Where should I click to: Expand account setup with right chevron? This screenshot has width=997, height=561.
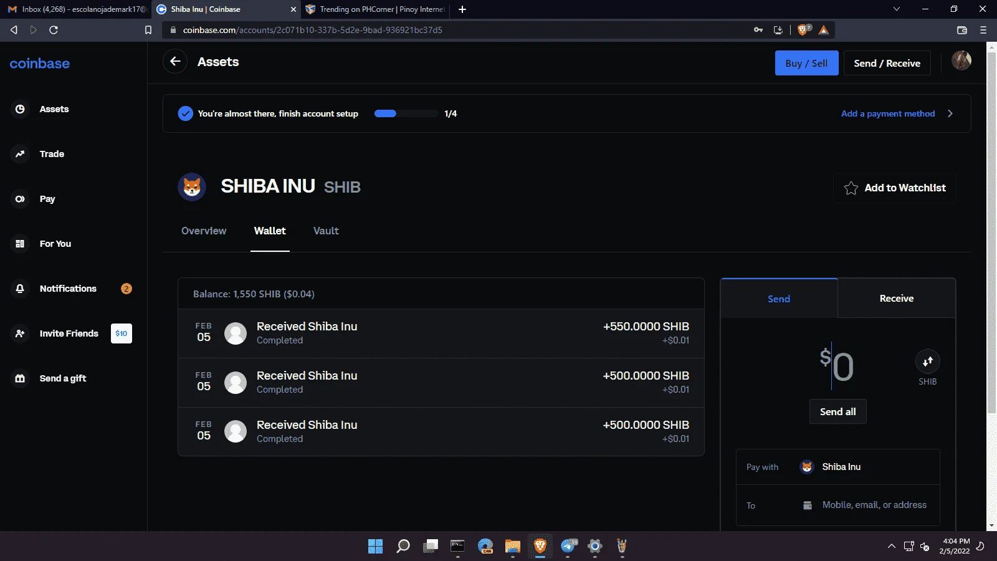point(950,113)
